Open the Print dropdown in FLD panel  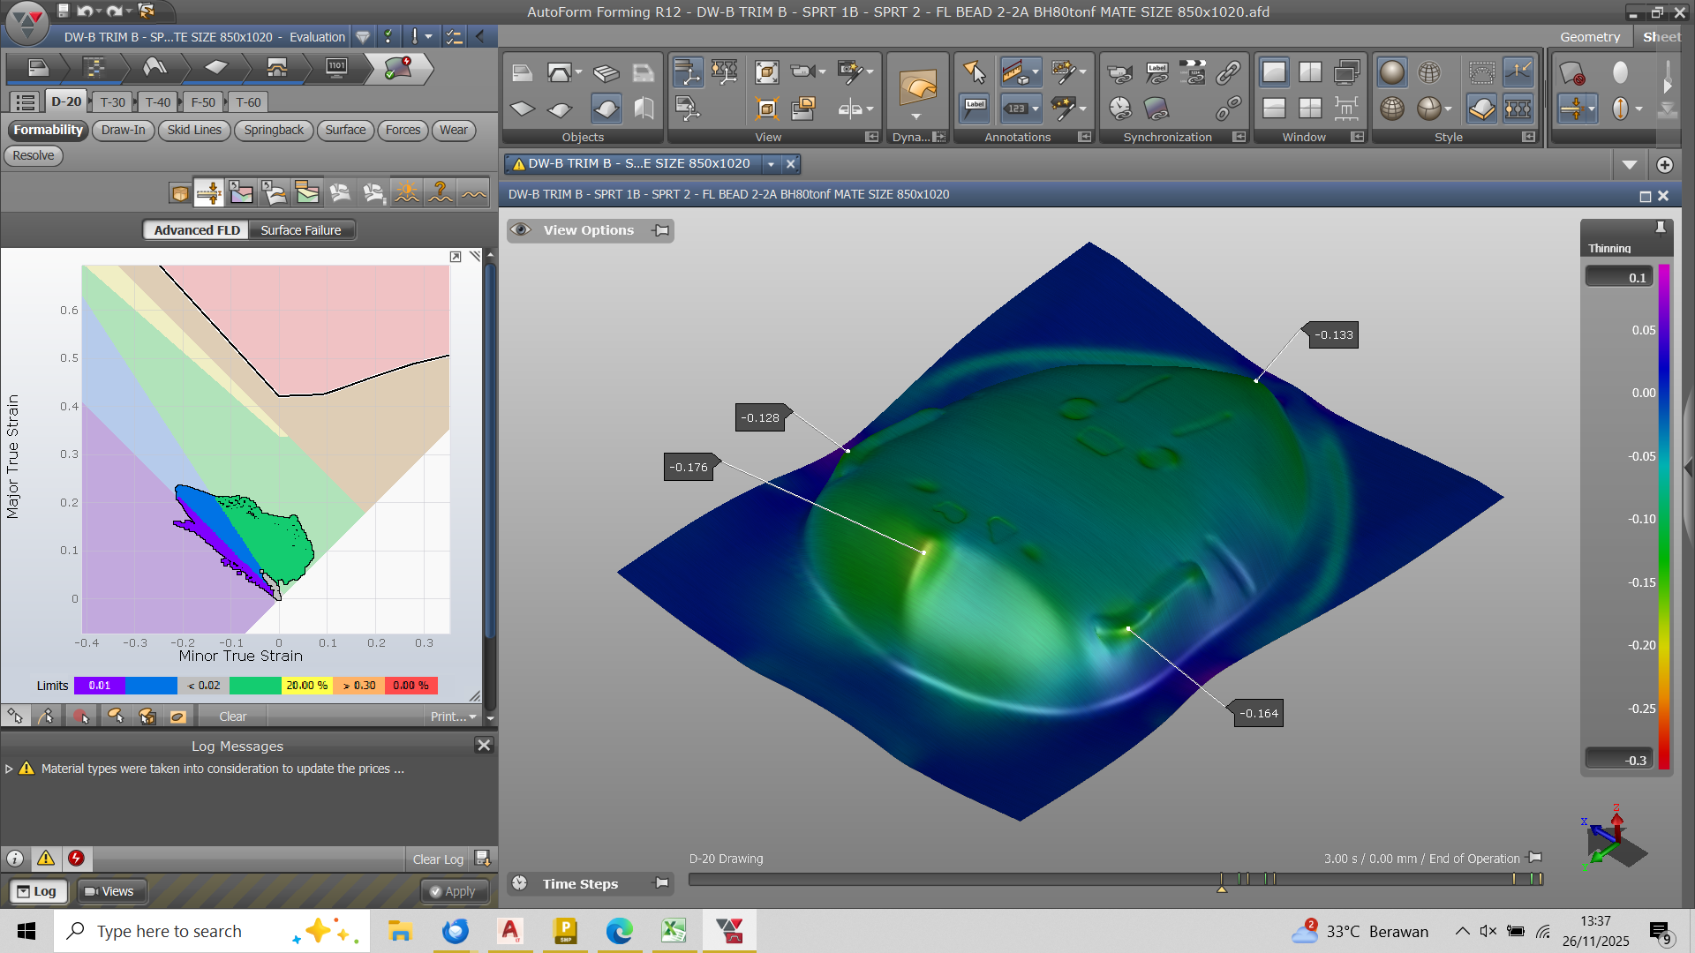(x=454, y=717)
